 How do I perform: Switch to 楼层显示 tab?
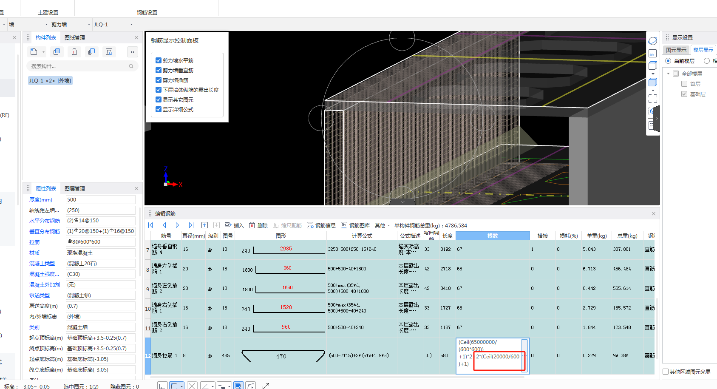pos(703,50)
